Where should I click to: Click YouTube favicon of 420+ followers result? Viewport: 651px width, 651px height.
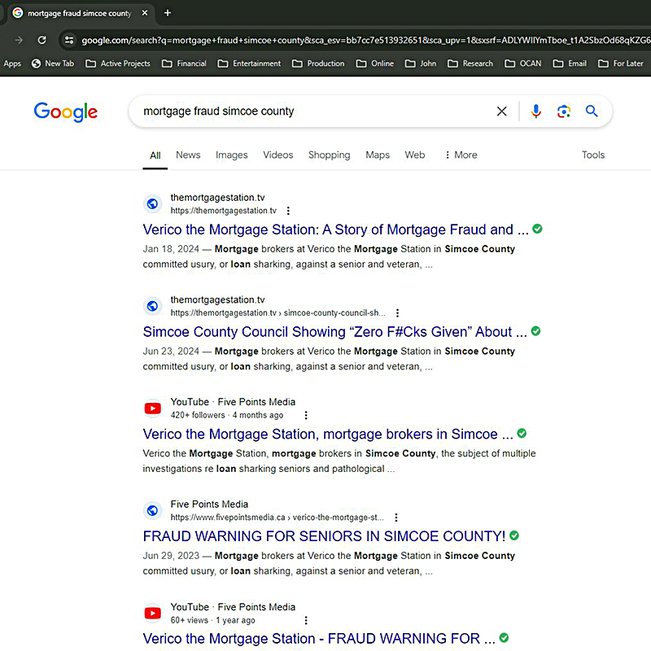(x=153, y=409)
